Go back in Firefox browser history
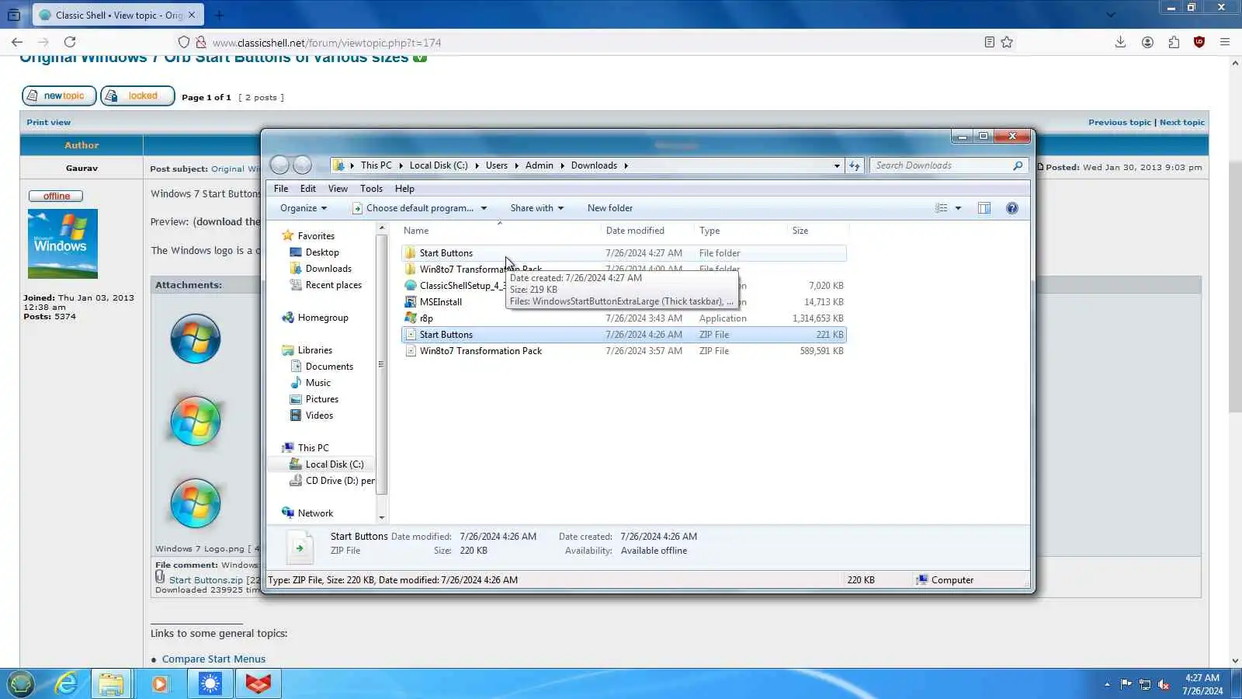 click(x=17, y=42)
